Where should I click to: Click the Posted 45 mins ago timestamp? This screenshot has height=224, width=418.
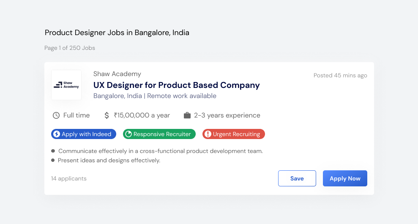(x=340, y=76)
